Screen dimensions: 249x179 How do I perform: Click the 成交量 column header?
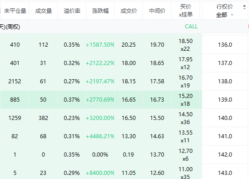point(44,11)
